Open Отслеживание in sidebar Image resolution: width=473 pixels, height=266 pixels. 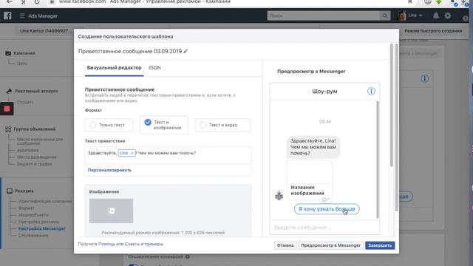click(33, 235)
